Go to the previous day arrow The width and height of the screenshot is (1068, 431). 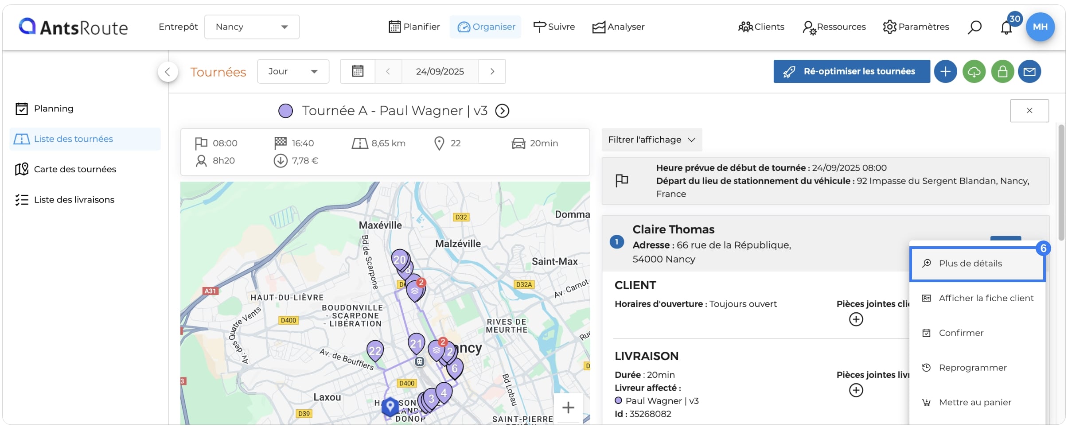coord(388,71)
